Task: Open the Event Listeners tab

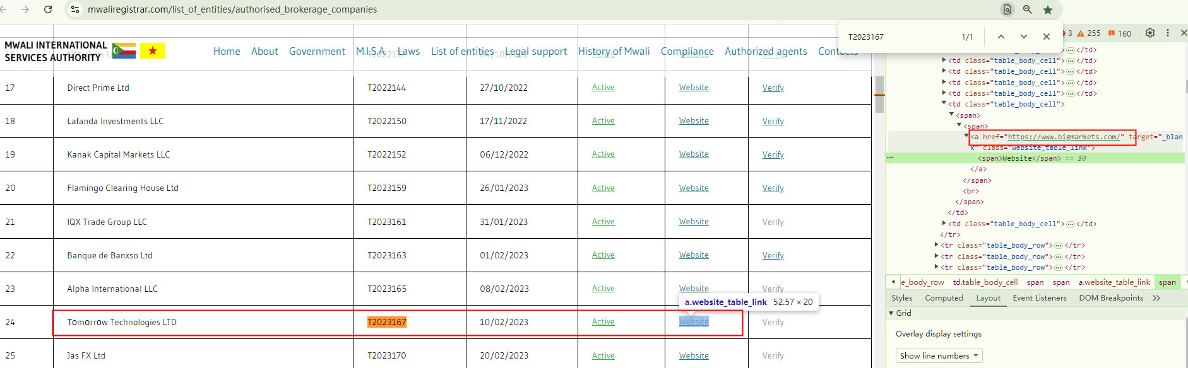Action: click(1040, 298)
